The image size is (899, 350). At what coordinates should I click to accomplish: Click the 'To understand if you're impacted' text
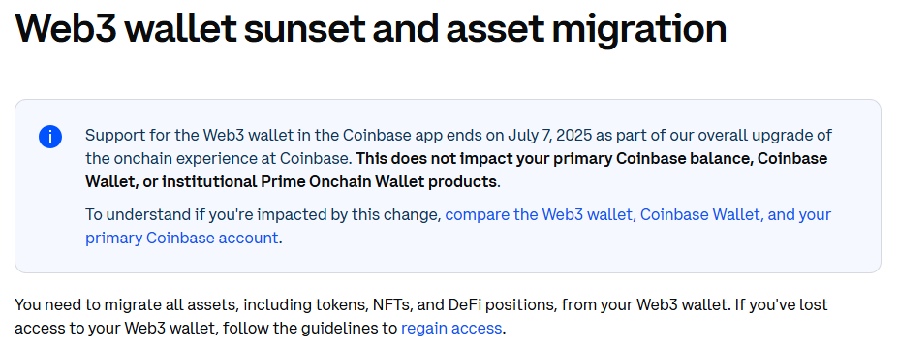pyautogui.click(x=208, y=214)
